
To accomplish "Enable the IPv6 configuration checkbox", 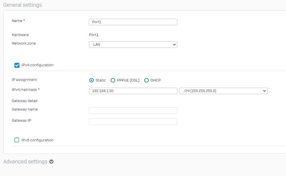I will point(16,140).
